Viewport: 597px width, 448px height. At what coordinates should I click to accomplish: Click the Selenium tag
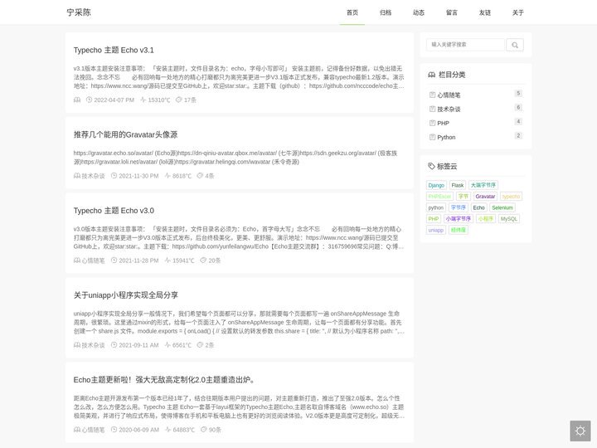point(502,207)
